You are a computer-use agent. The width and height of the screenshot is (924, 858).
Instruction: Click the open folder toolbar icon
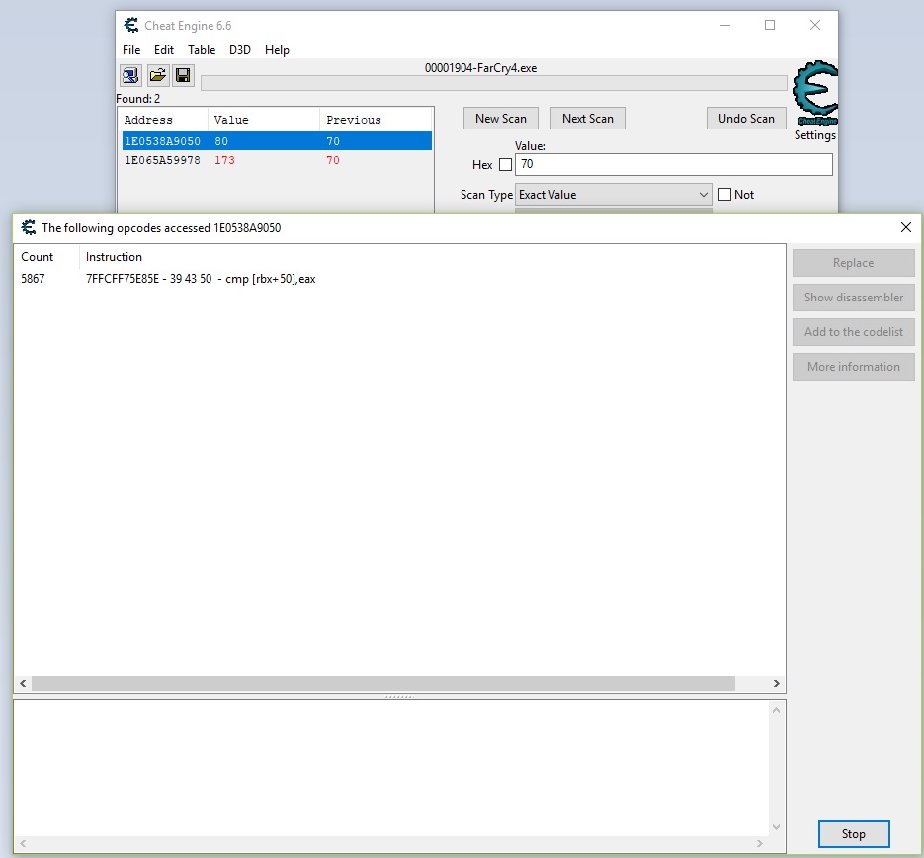(157, 75)
